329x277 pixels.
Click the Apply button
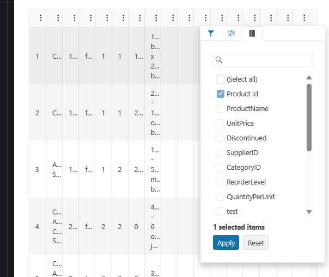[x=226, y=243]
